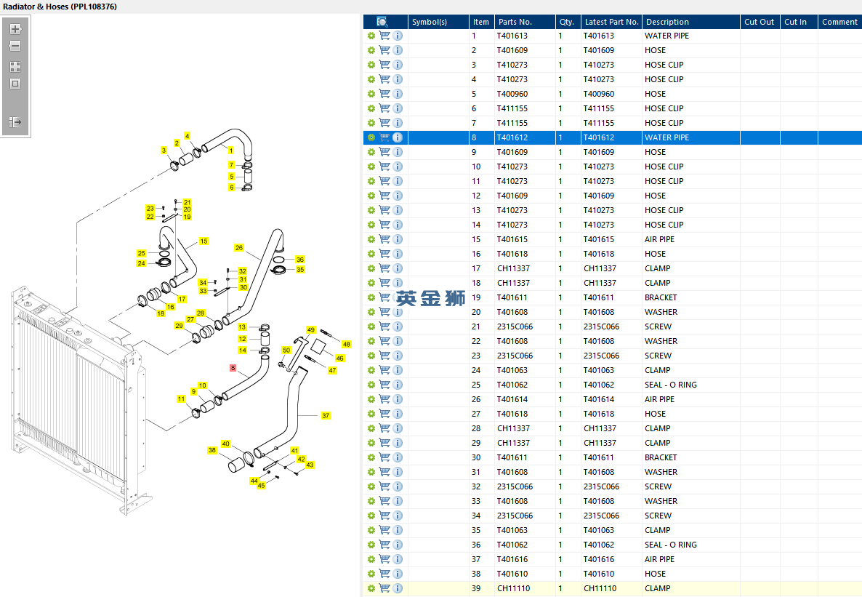Select callout 24 clamp in diagram
The width and height of the screenshot is (862, 597).
(x=142, y=263)
